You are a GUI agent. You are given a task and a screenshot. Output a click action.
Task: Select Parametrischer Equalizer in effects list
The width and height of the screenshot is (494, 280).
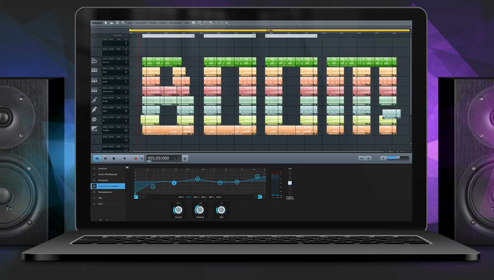[108, 186]
